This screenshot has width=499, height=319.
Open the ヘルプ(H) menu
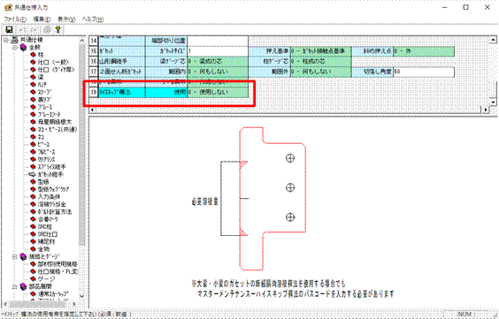93,19
